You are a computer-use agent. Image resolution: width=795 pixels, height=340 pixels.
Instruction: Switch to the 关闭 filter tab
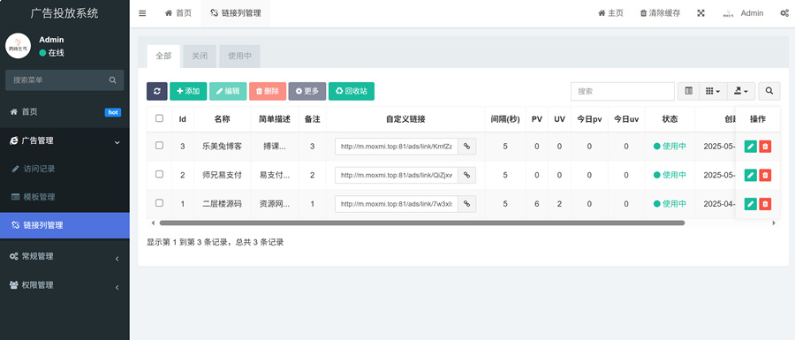(200, 57)
